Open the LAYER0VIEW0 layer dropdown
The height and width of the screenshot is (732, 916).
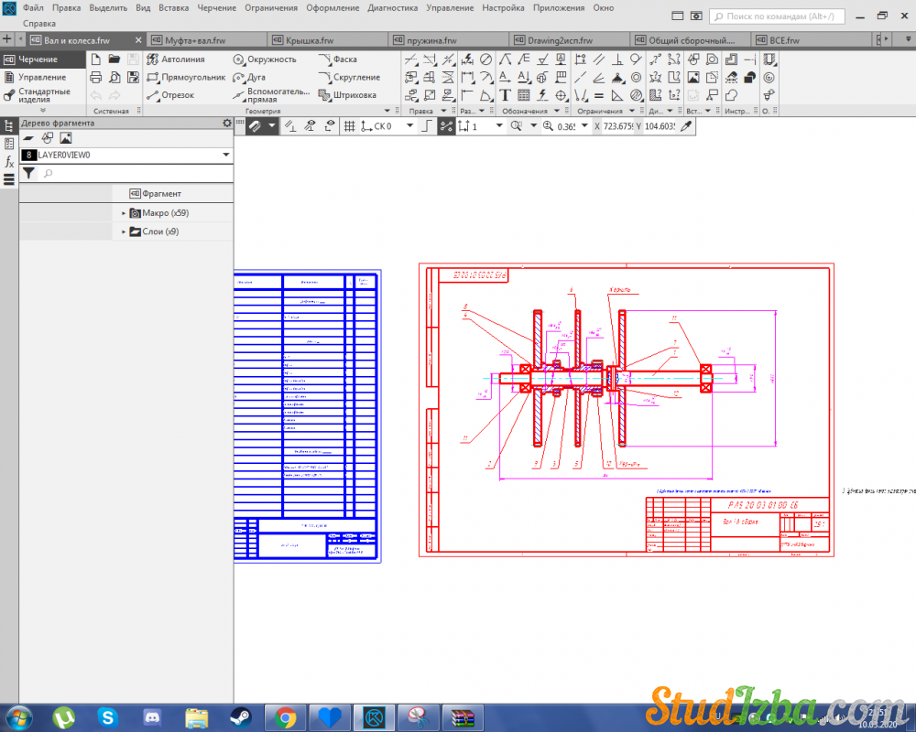[x=225, y=156]
